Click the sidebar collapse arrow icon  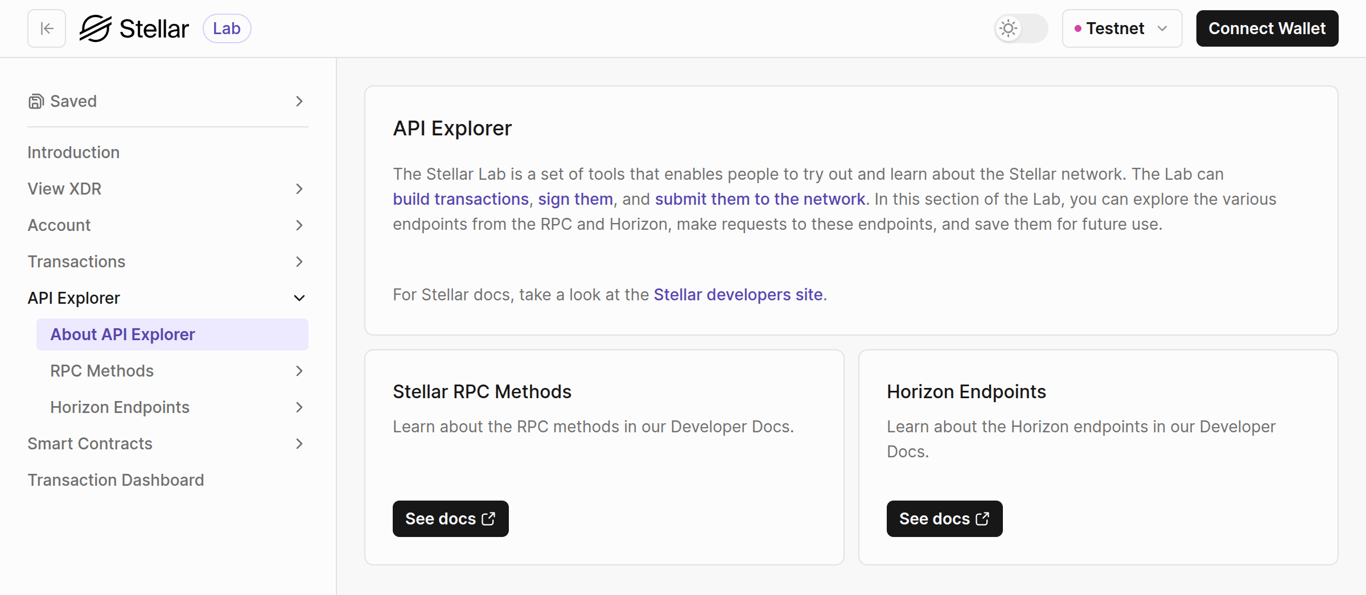coord(47,28)
